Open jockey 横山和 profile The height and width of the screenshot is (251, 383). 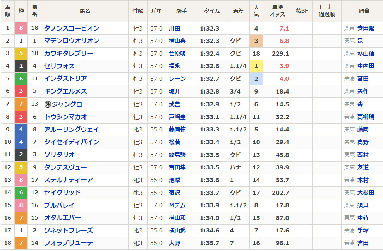click(177, 218)
